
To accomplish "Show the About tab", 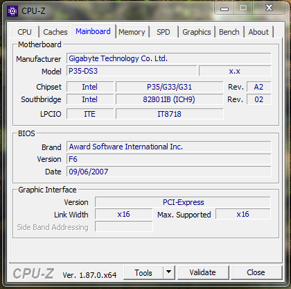I will (x=258, y=32).
